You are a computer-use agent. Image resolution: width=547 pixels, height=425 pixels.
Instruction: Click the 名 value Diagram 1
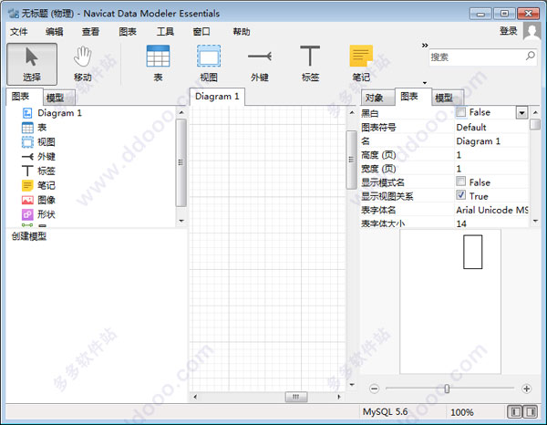coord(478,141)
